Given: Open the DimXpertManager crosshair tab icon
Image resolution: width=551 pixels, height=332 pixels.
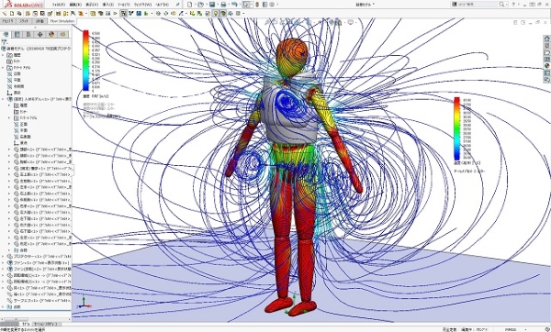Looking at the screenshot, I should [39, 35].
